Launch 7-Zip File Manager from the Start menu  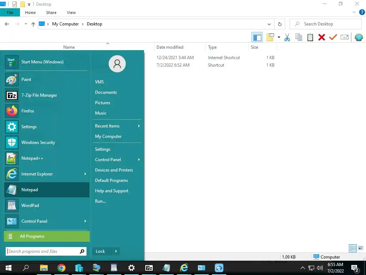[x=47, y=95]
